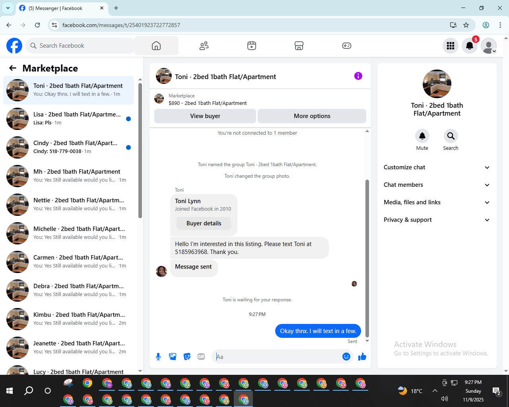The image size is (509, 407).
Task: Open Michelle's 2bed 1bath conversation
Action: click(x=69, y=233)
